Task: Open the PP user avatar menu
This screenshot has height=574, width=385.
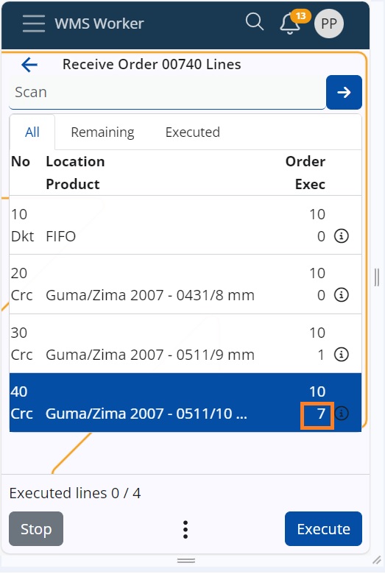Action: coord(329,24)
